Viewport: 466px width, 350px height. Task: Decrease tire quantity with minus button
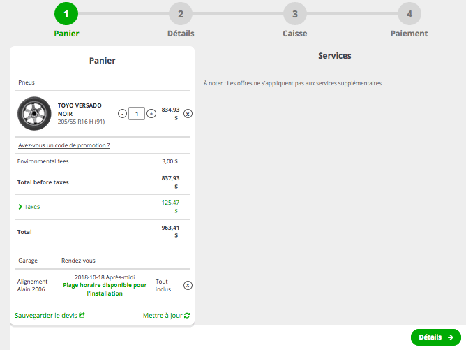tap(122, 114)
